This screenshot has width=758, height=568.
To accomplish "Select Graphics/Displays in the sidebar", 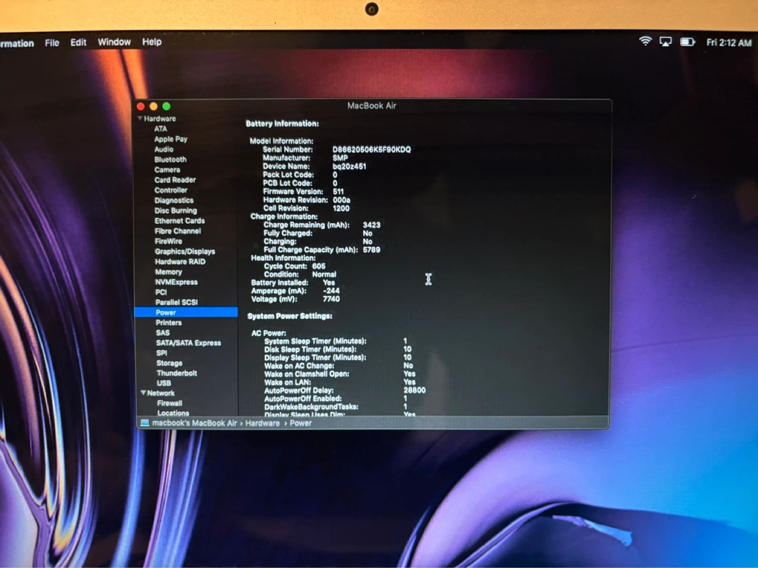I will [185, 251].
